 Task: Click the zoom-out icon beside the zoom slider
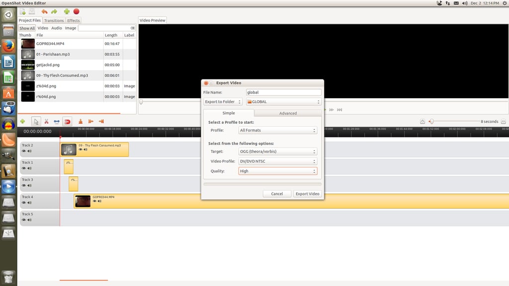[423, 121]
